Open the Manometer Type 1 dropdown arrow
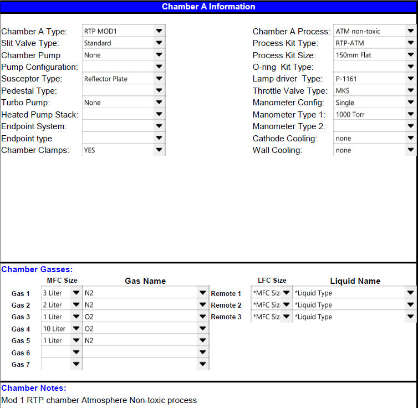 click(411, 114)
